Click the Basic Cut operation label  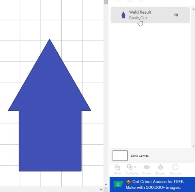138,18
